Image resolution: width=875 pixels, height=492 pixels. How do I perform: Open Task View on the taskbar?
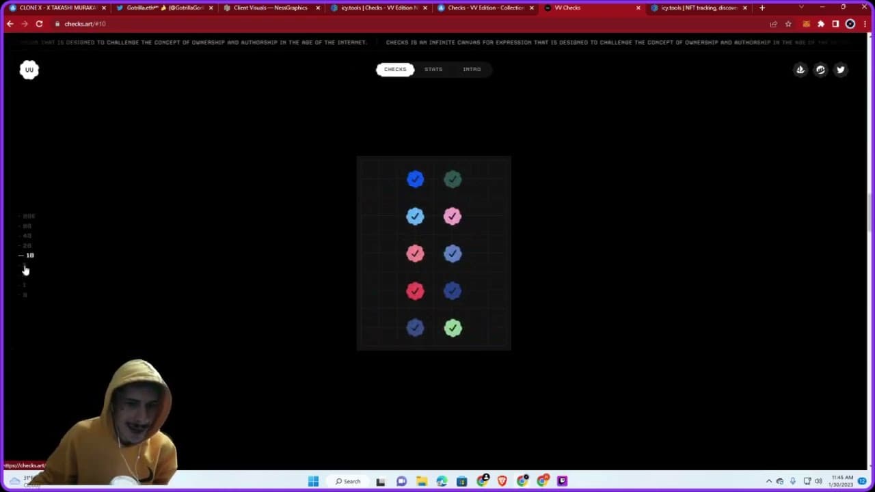381,481
